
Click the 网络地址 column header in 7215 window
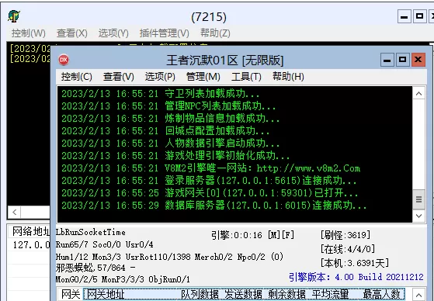point(31,231)
